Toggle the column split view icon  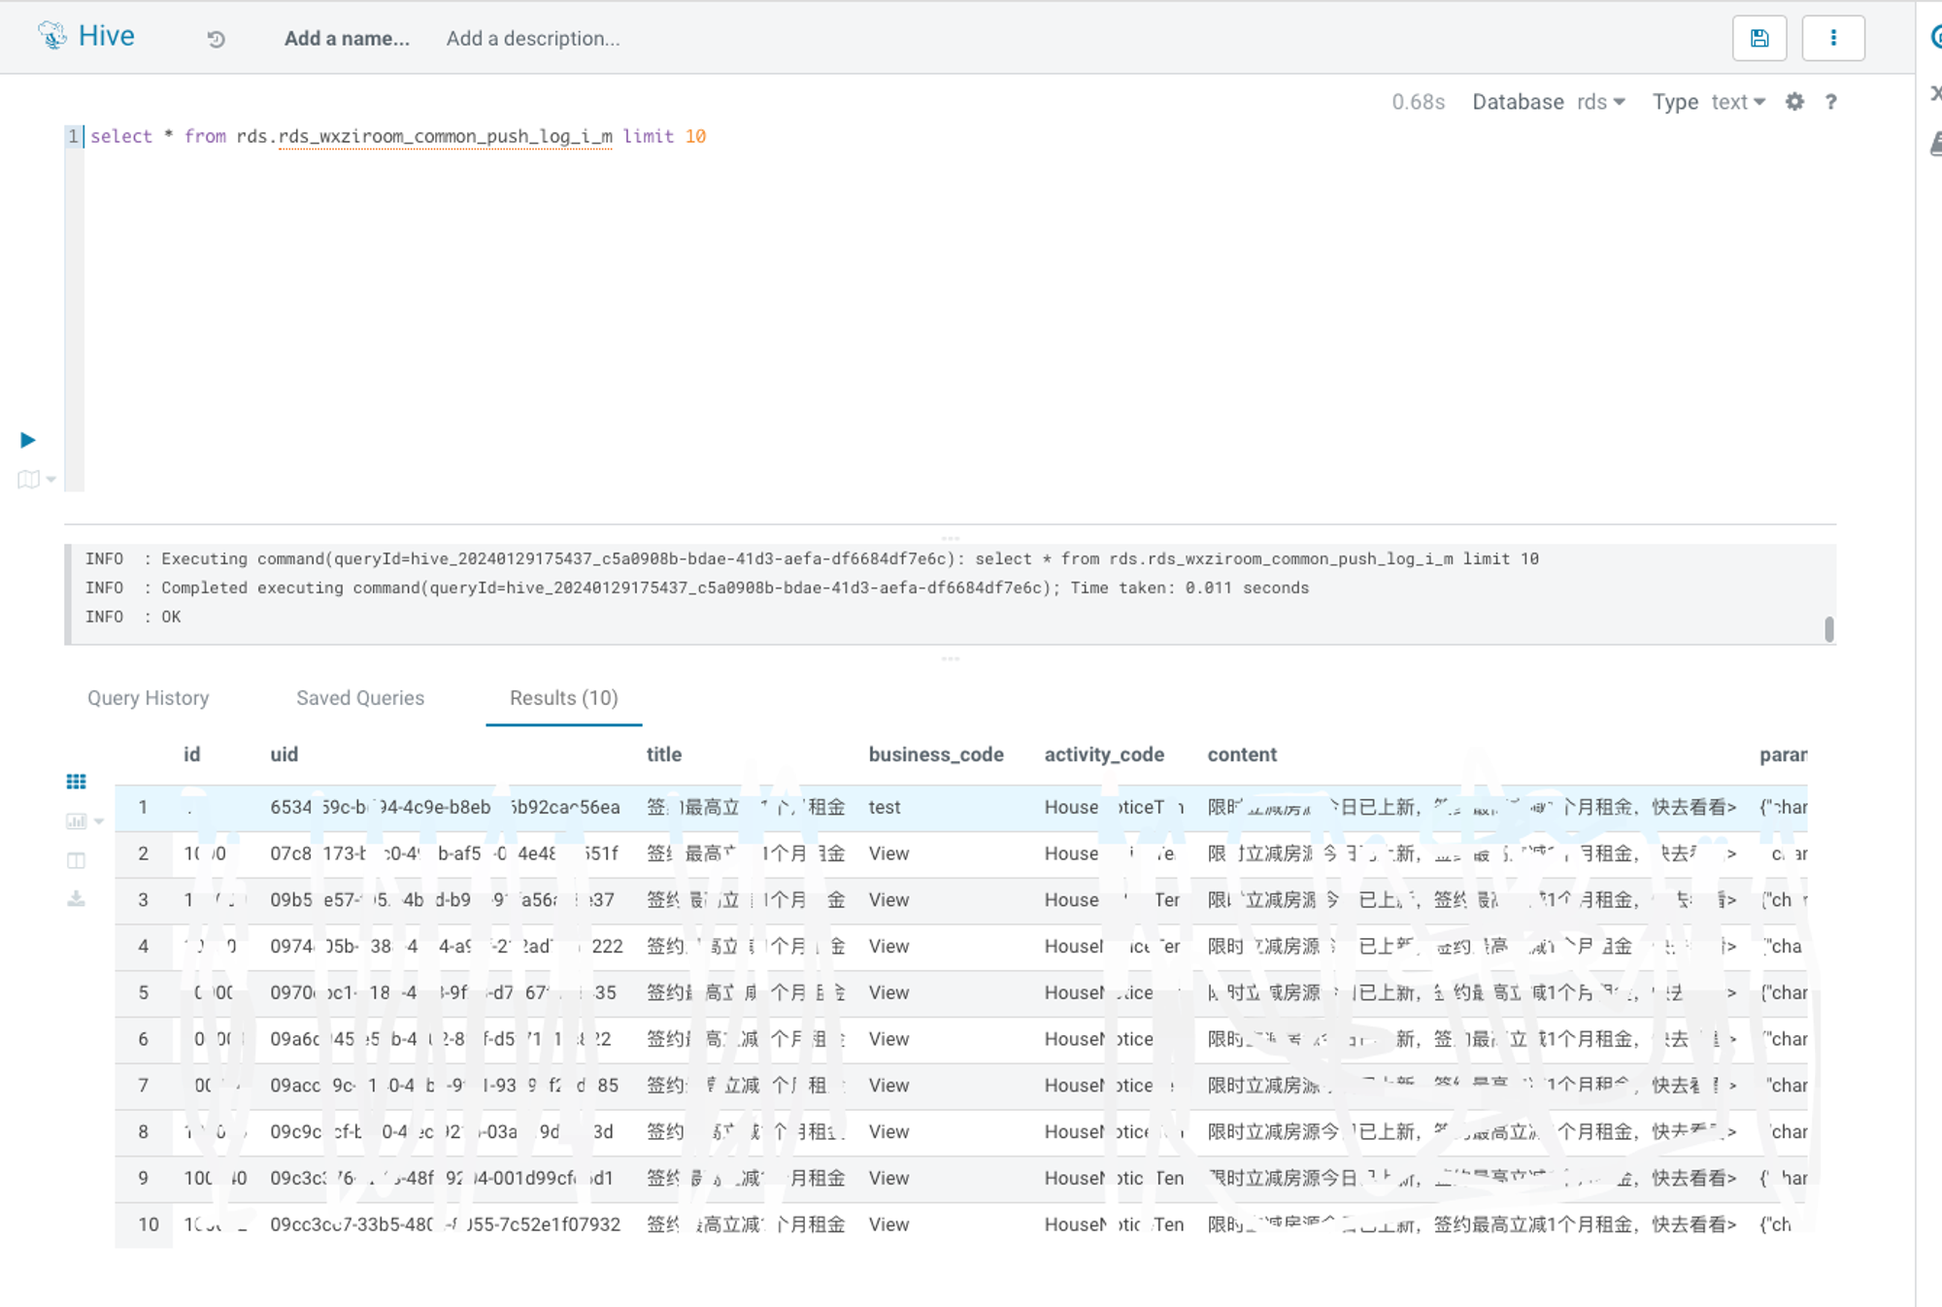click(76, 860)
